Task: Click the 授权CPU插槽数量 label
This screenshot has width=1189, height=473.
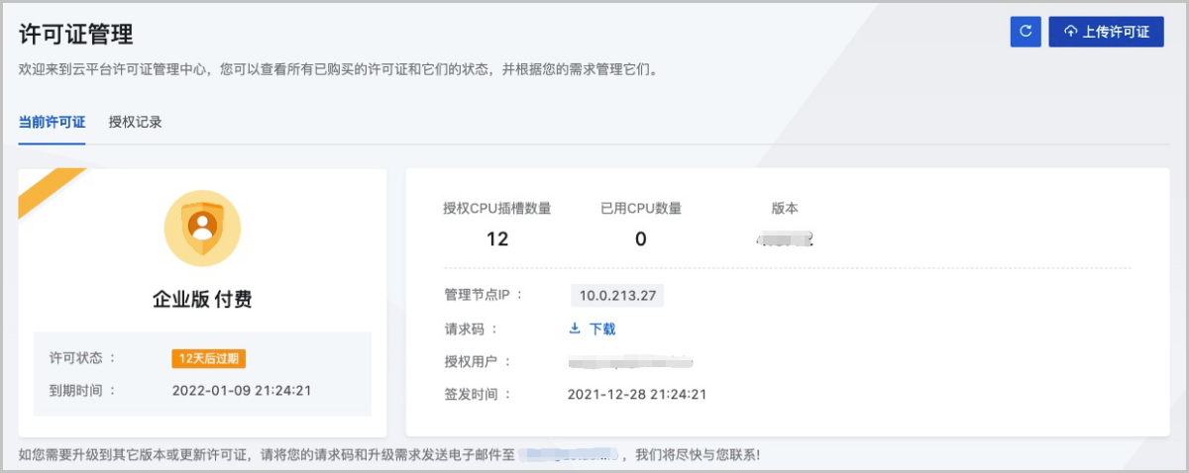Action: tap(496, 208)
